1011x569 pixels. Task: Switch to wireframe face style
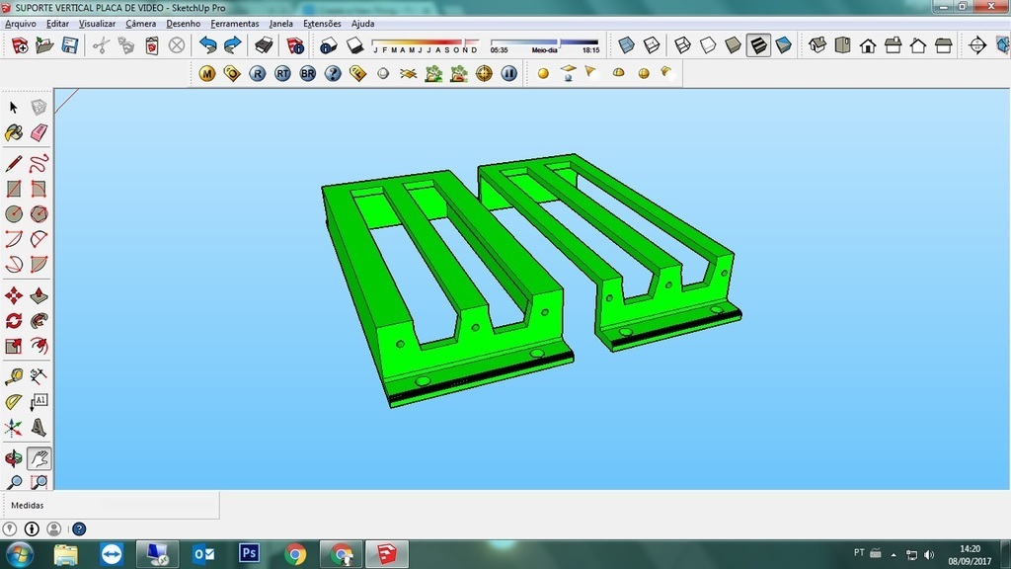[x=682, y=44]
